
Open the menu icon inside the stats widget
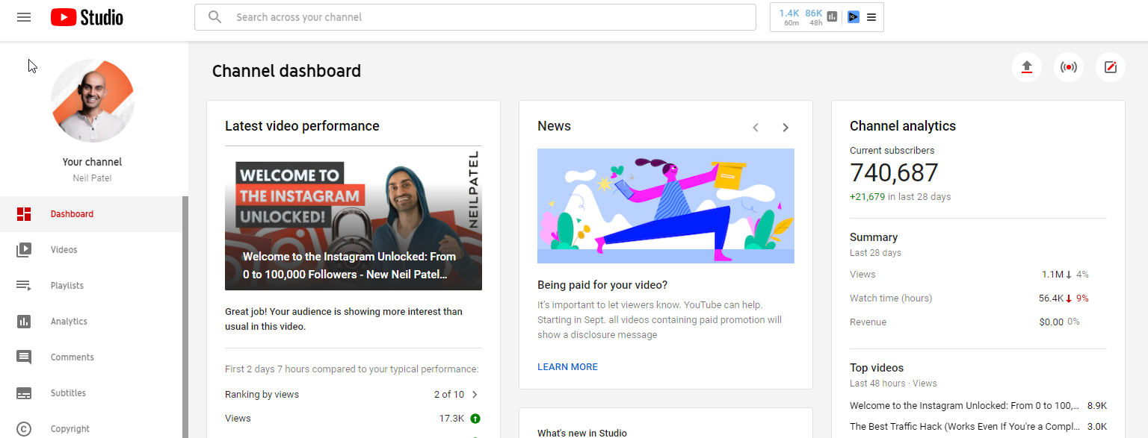pyautogui.click(x=871, y=16)
